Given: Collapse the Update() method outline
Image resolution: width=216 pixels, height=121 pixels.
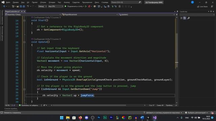Looking at the screenshot, I should (x=24, y=42).
